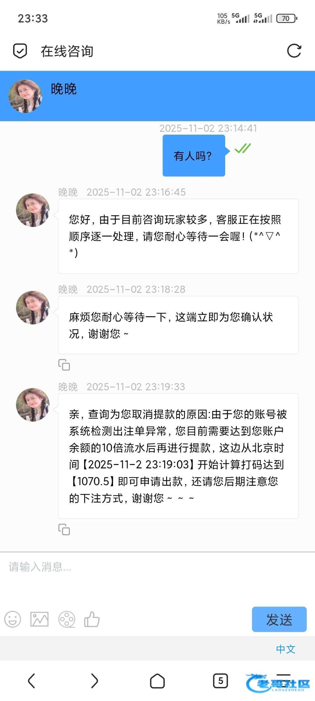
Task: Open the browser tabs switcher showing 5
Action: tap(220, 681)
